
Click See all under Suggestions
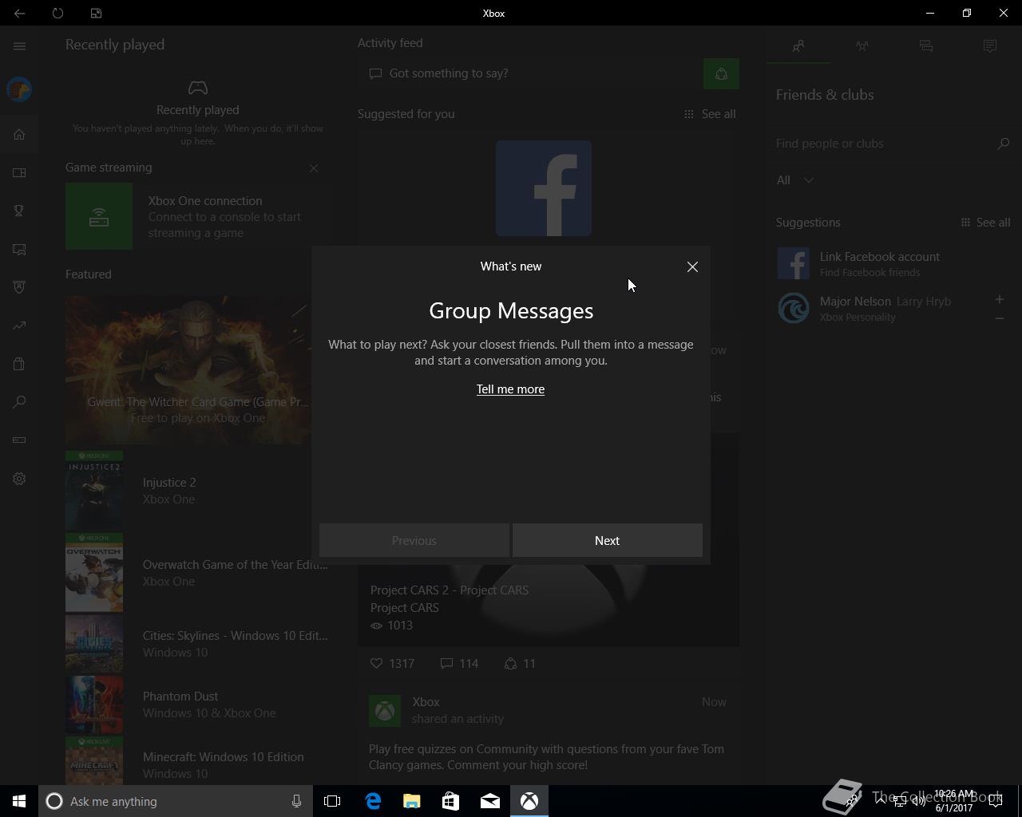point(985,223)
